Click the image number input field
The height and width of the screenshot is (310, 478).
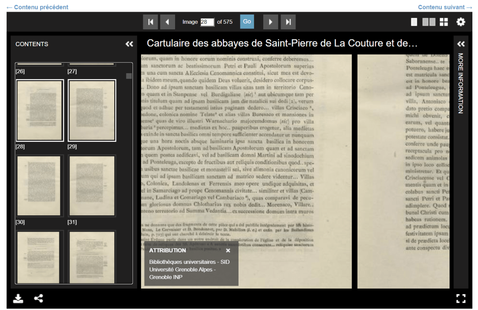tap(207, 22)
